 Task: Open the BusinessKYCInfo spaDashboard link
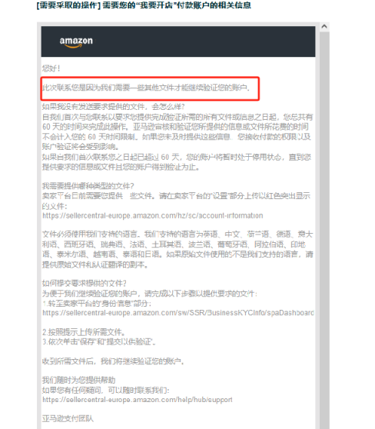pos(178,313)
